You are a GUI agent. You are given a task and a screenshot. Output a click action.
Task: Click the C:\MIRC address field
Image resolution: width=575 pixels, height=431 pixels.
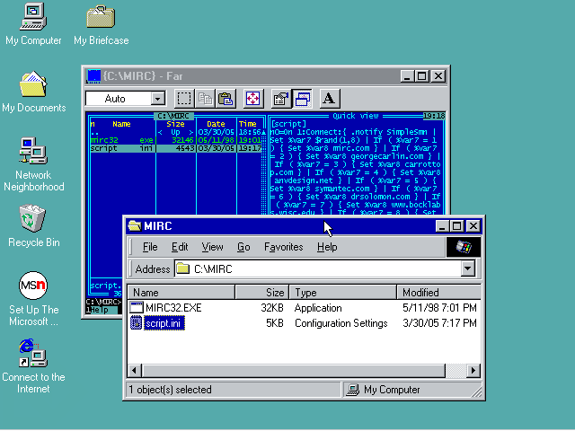pos(318,269)
